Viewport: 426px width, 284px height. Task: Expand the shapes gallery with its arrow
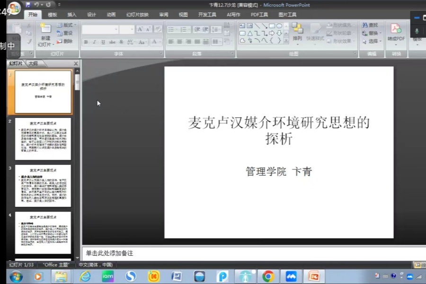(x=286, y=40)
